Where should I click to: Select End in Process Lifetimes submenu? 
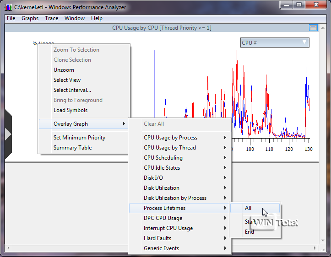249,232
